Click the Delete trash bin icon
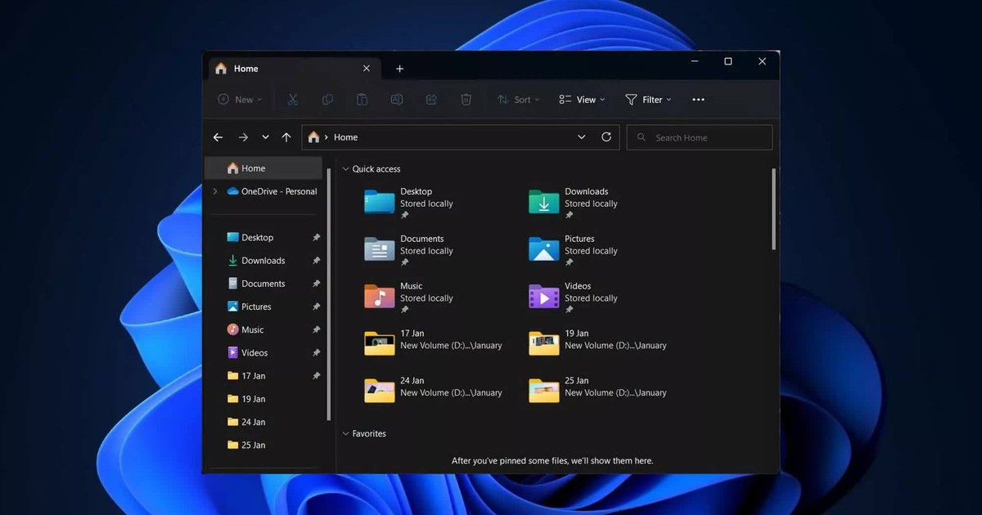 pyautogui.click(x=466, y=100)
